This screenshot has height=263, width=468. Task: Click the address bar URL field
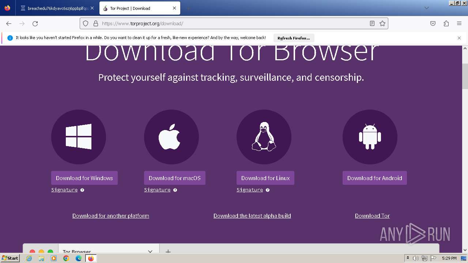234,23
